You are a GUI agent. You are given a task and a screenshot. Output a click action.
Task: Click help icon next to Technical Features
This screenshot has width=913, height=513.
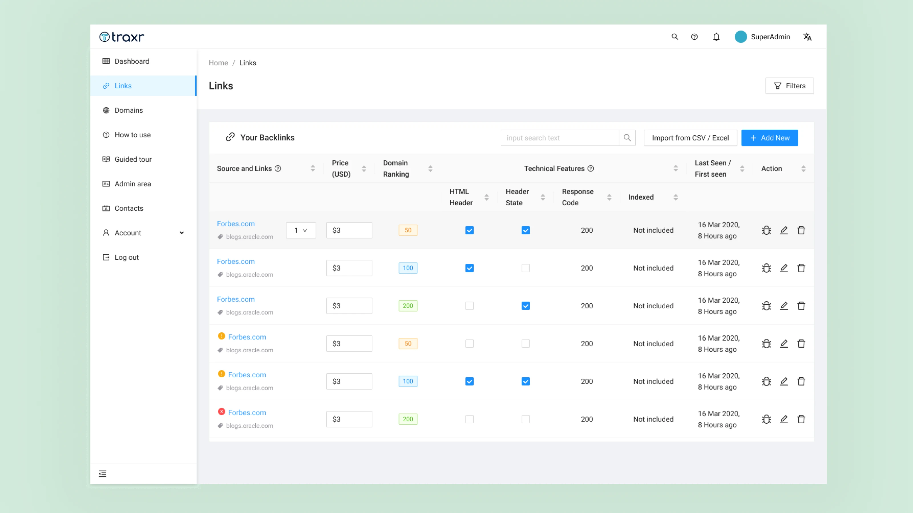[x=591, y=168]
